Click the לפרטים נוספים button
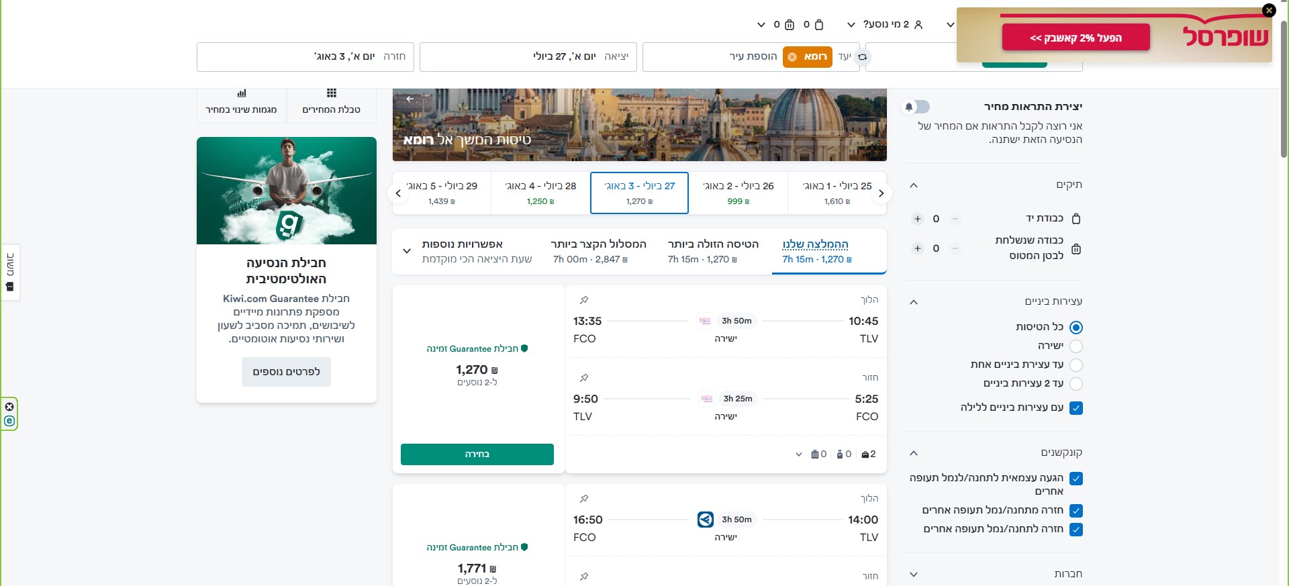Viewport: 1289px width, 586px height. click(287, 372)
